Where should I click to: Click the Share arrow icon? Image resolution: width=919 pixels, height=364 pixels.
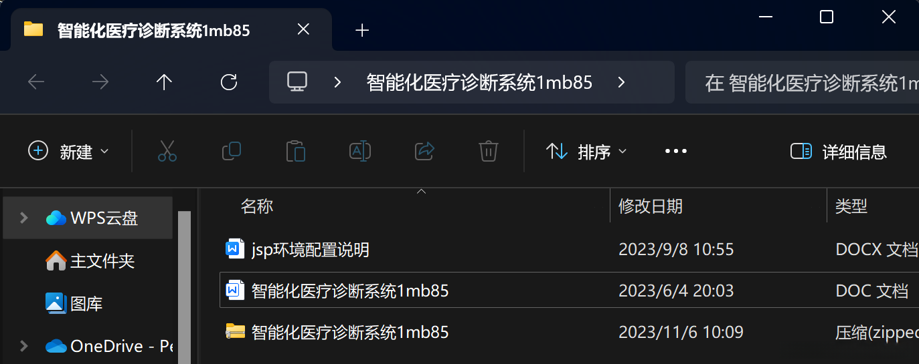425,152
